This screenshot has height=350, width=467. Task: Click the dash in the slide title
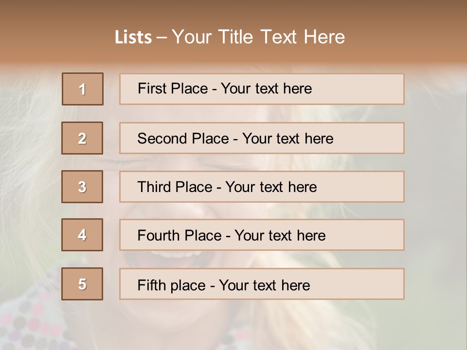coord(162,38)
